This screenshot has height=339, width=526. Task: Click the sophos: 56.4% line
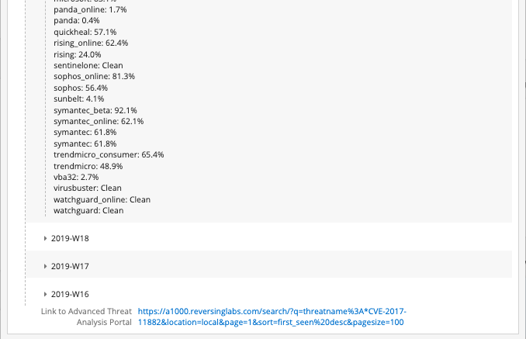pos(81,88)
